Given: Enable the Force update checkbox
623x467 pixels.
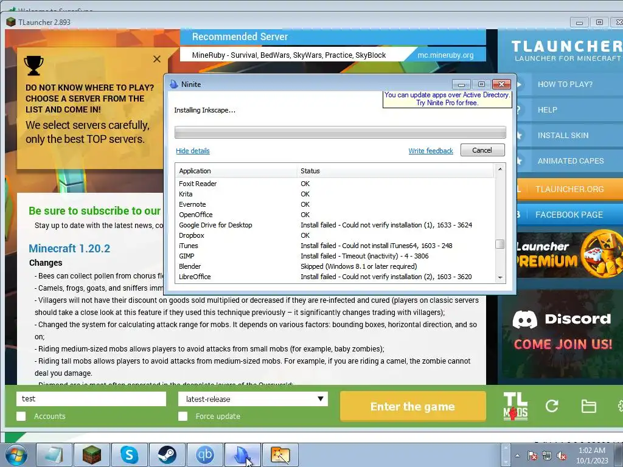Looking at the screenshot, I should click(183, 416).
